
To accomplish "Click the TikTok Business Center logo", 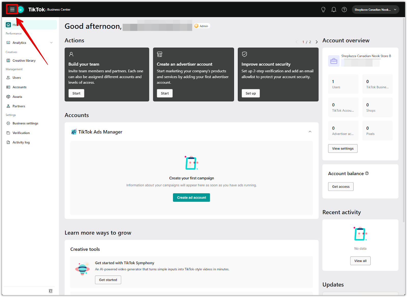I will pyautogui.click(x=49, y=10).
